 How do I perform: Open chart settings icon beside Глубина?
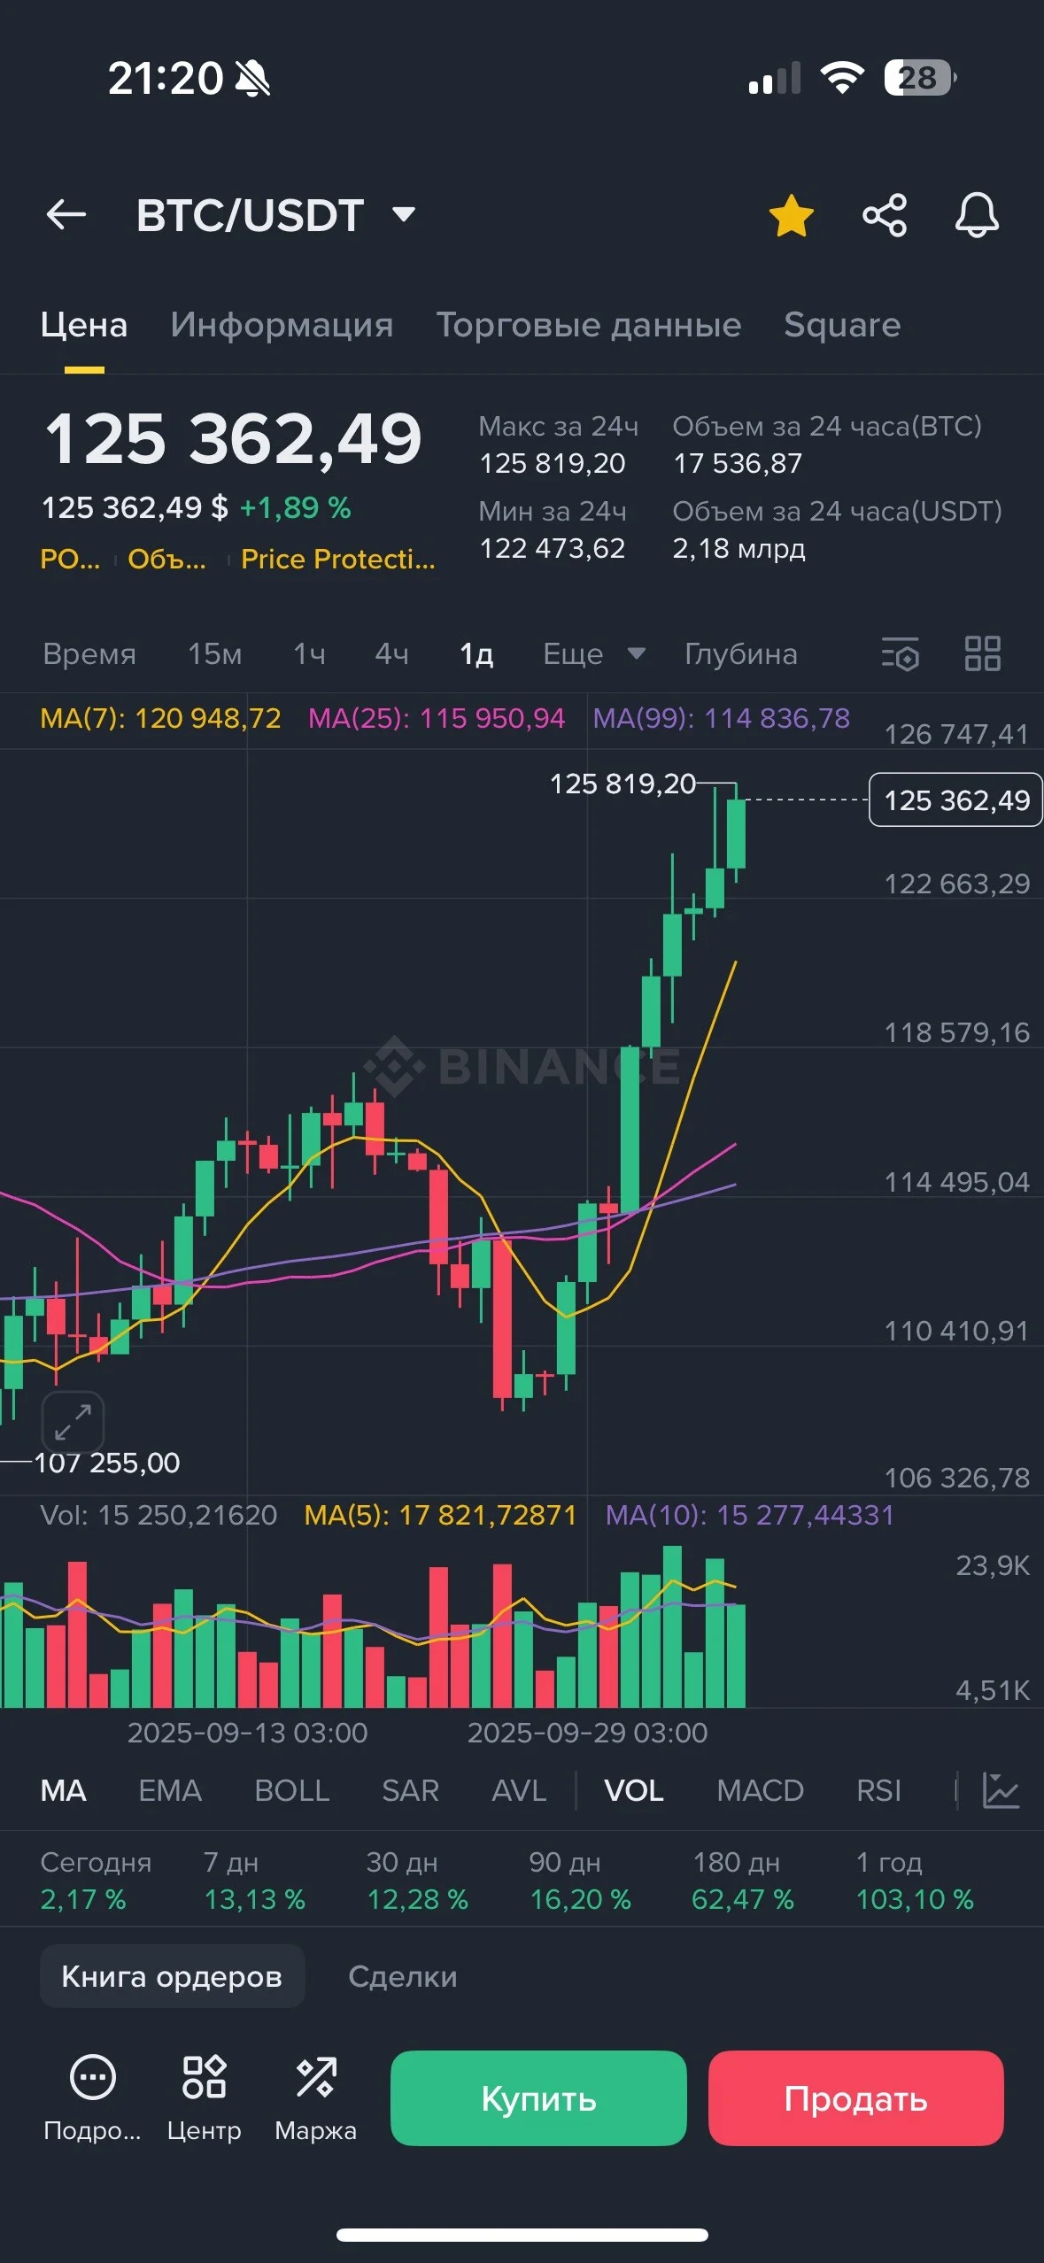click(901, 654)
